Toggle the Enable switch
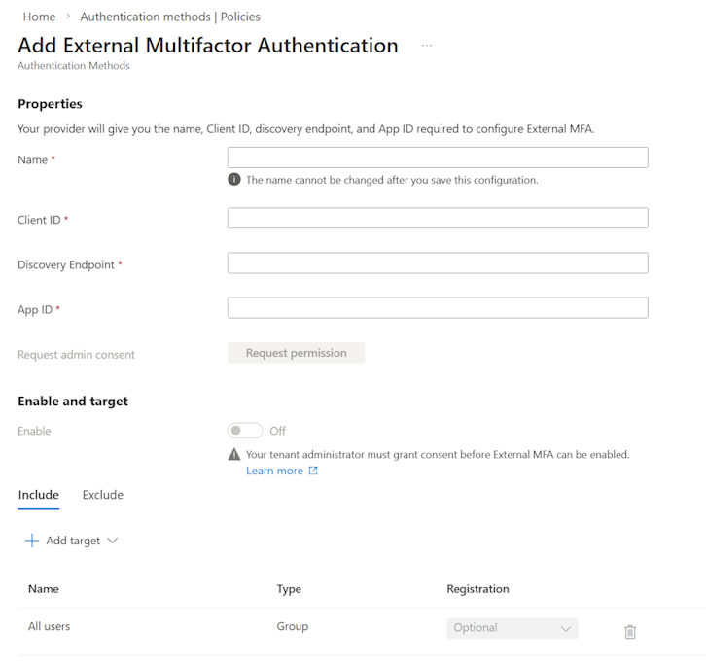 coord(246,431)
